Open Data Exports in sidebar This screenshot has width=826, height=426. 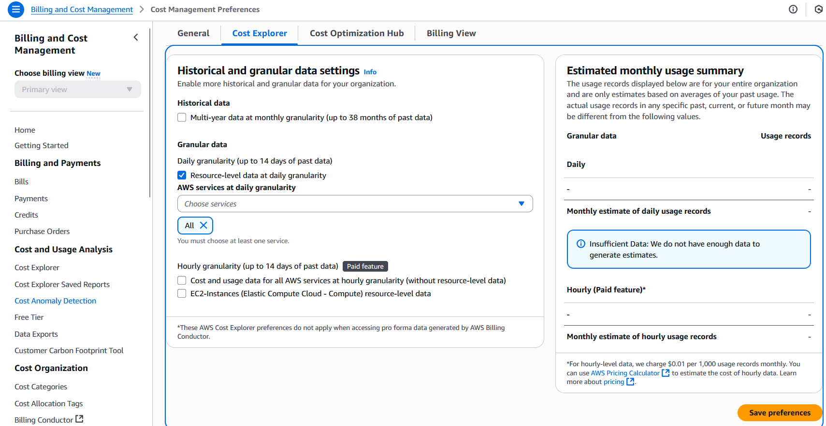click(36, 334)
